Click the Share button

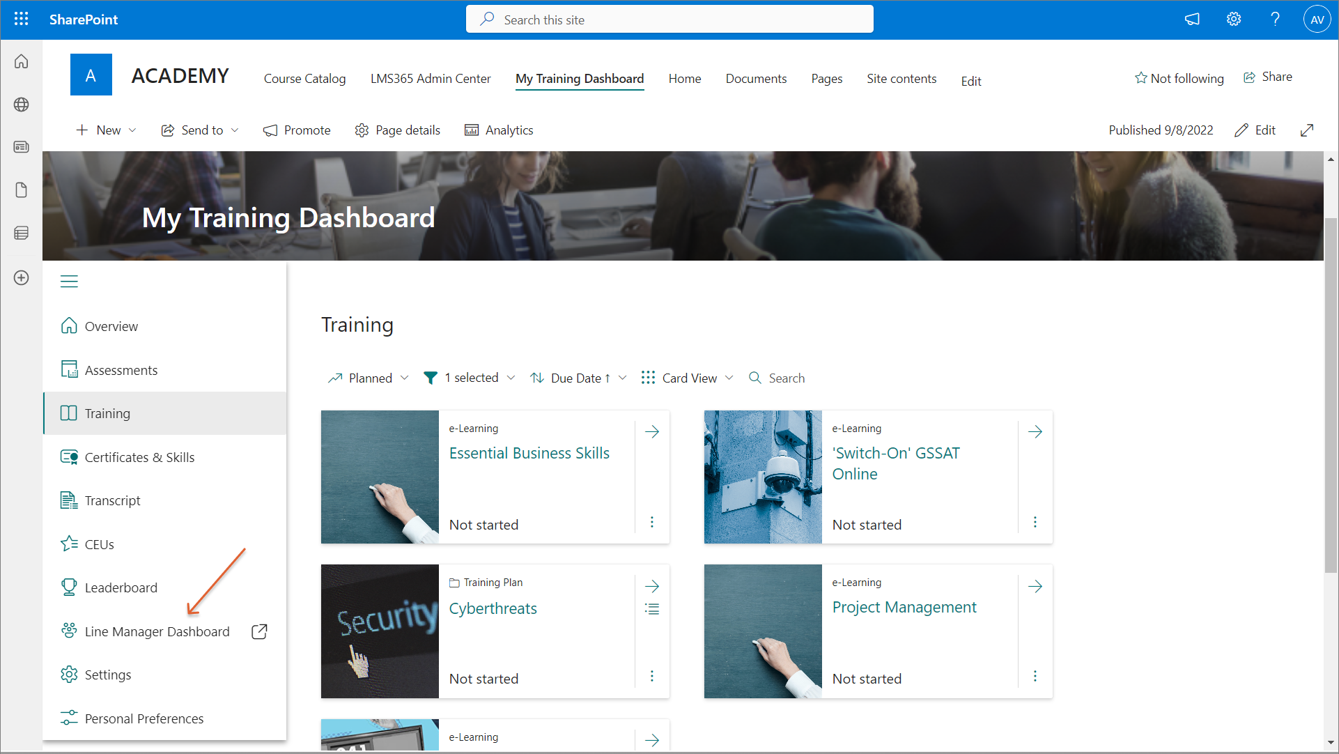1268,77
